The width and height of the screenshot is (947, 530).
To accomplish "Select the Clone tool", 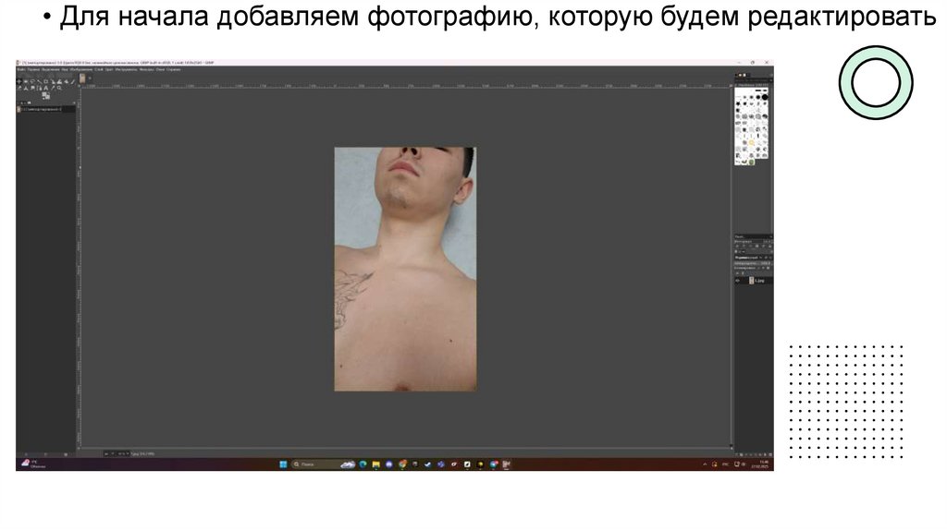I will (x=26, y=88).
